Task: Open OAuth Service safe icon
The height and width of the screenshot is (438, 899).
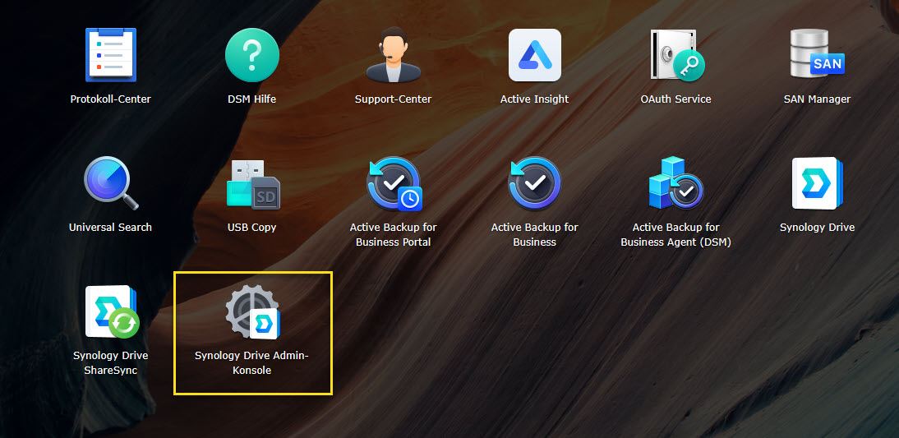Action: pos(675,55)
